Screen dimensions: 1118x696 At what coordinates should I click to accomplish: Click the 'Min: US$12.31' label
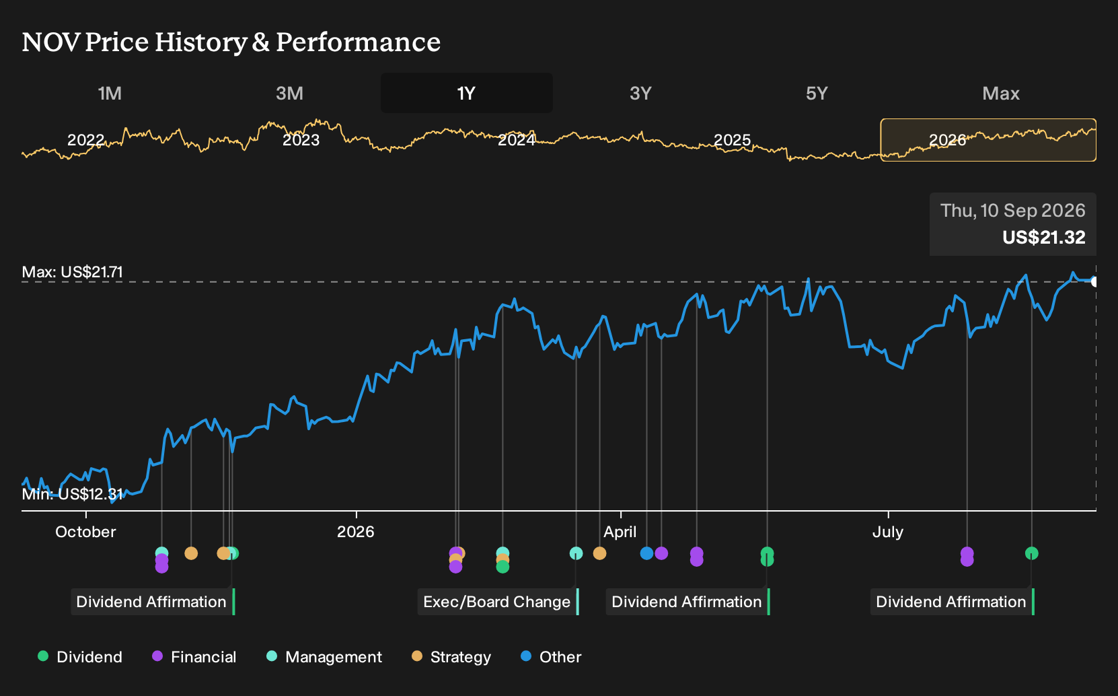click(72, 494)
